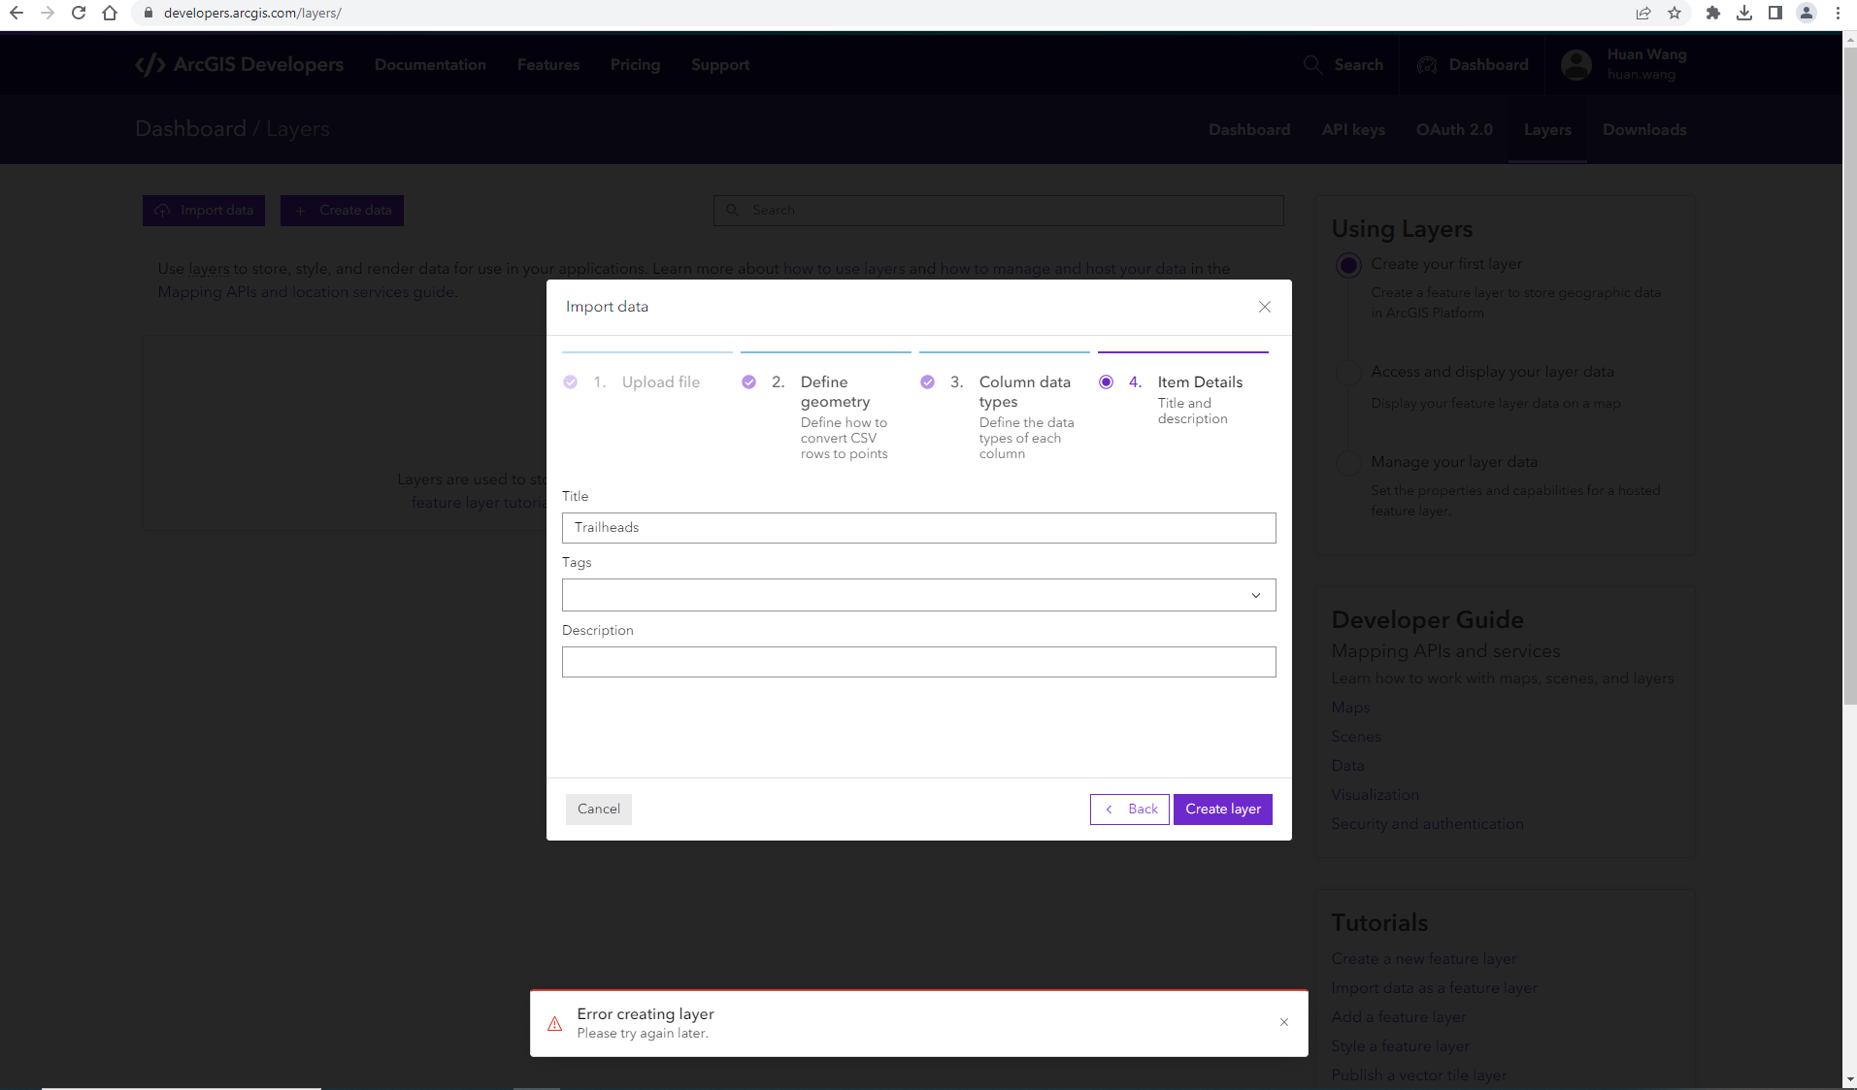Click the browser forward arrow
1857x1090 pixels.
pos(48,13)
